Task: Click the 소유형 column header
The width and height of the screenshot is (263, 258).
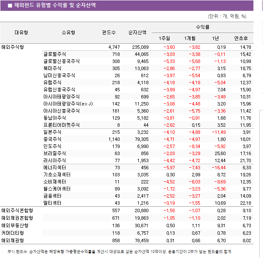Action: click(68, 33)
